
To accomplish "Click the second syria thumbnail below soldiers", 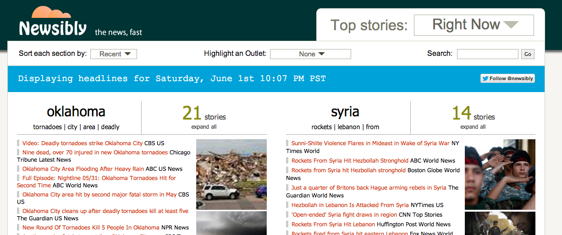I will [x=500, y=223].
